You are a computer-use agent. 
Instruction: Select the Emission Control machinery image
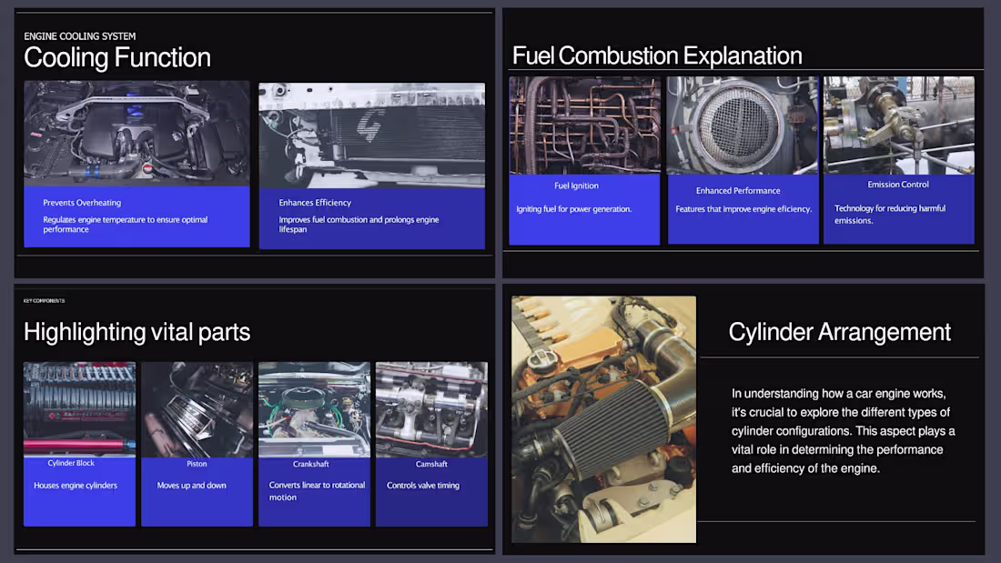898,125
